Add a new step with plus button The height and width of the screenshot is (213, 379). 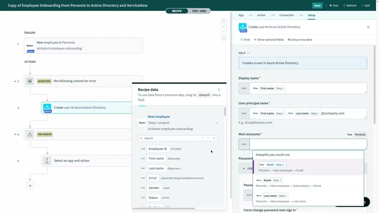pyautogui.click(x=30, y=186)
